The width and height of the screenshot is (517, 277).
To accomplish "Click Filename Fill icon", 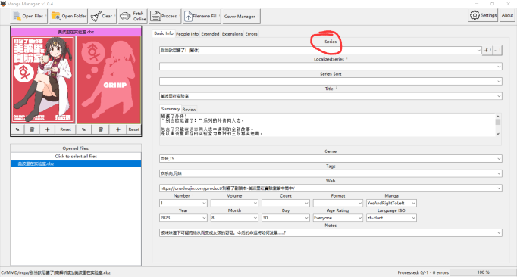I will 188,16.
